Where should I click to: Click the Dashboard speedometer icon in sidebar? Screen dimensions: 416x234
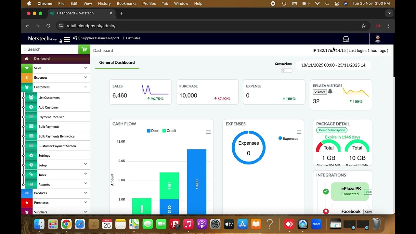(x=27, y=58)
